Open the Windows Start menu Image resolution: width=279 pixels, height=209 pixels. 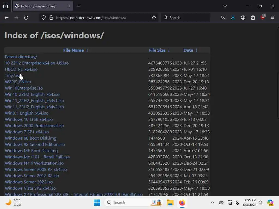(x=97, y=202)
